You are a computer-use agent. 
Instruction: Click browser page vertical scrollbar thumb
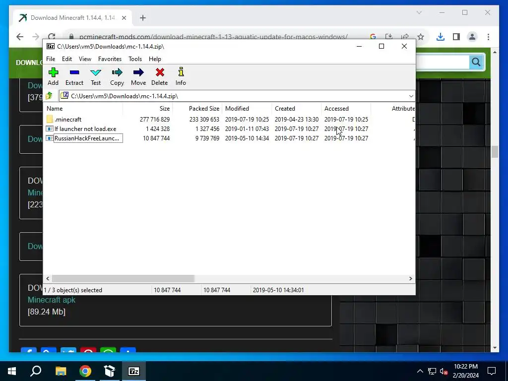[495, 152]
